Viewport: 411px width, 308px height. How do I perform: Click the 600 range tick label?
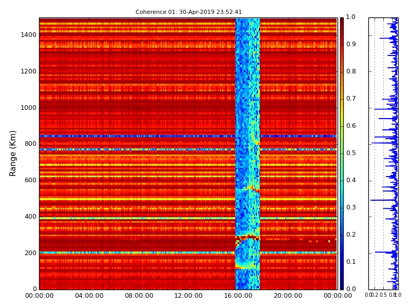point(30,180)
